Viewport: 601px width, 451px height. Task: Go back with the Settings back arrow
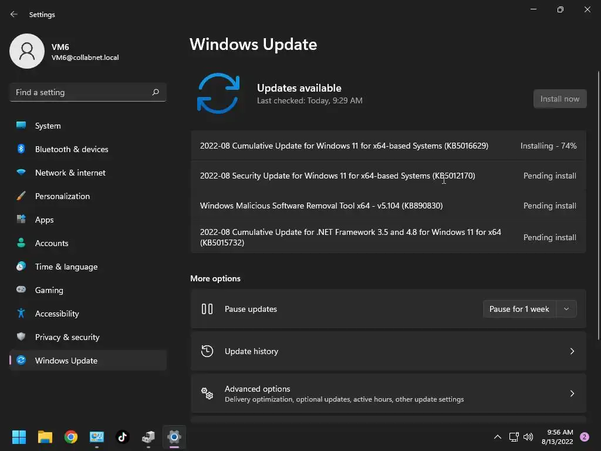[14, 14]
